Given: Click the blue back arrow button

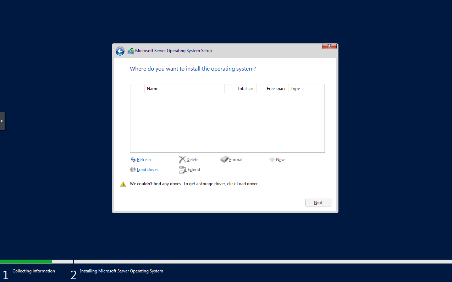Looking at the screenshot, I should (120, 51).
